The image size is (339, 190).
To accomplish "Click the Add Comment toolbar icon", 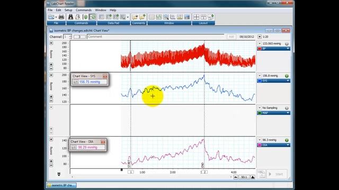I will coord(142,17).
